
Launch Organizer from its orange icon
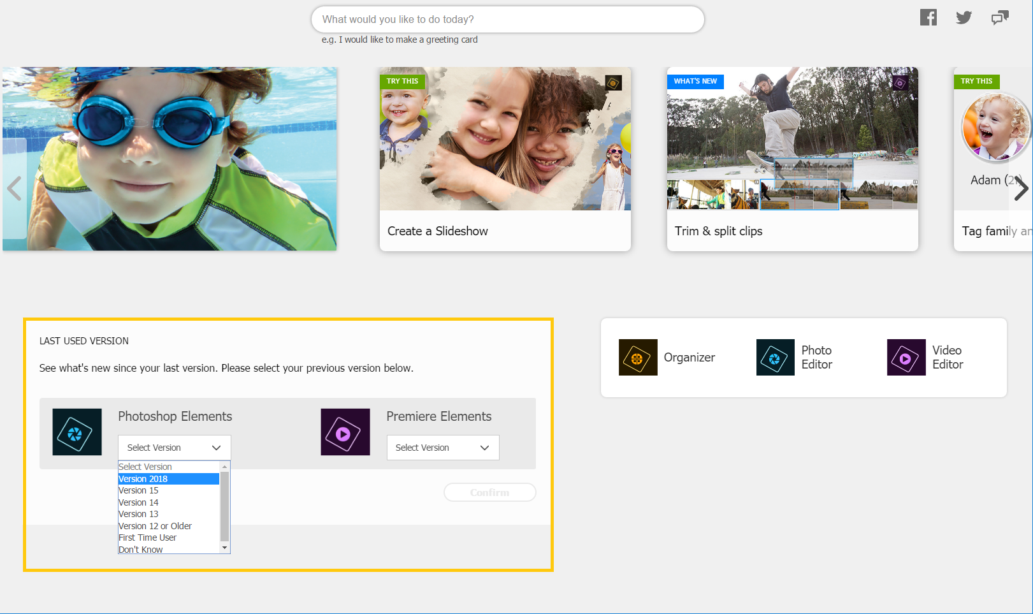[x=638, y=357]
